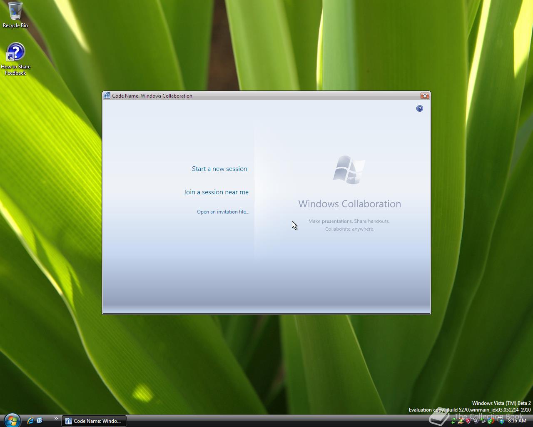The height and width of the screenshot is (427, 533).
Task: Click the Windows Collaboration heading text
Action: tap(350, 204)
